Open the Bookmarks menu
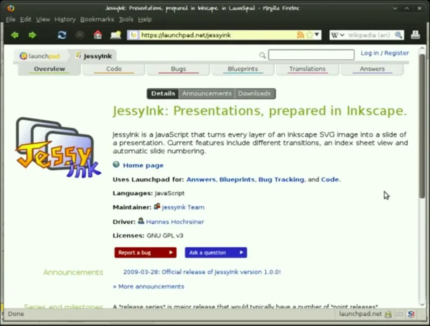The image size is (430, 326). (x=97, y=19)
